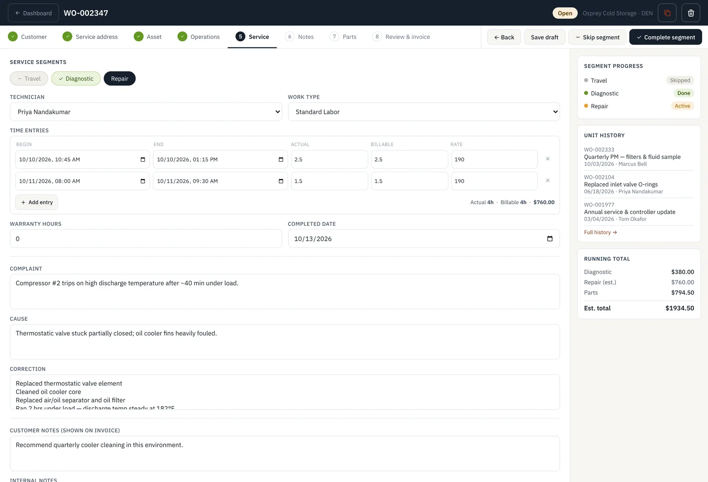Viewport: 708px width, 482px height.
Task: Go to the Asset step
Action: (x=148, y=37)
